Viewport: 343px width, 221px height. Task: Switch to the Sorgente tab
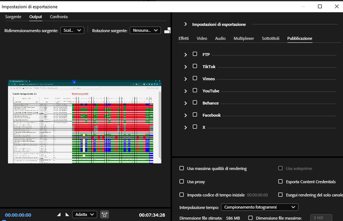13,17
